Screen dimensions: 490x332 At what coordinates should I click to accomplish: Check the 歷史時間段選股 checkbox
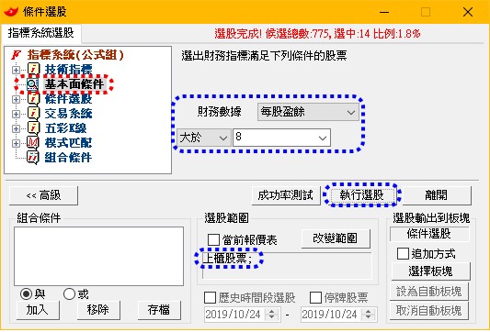click(210, 297)
